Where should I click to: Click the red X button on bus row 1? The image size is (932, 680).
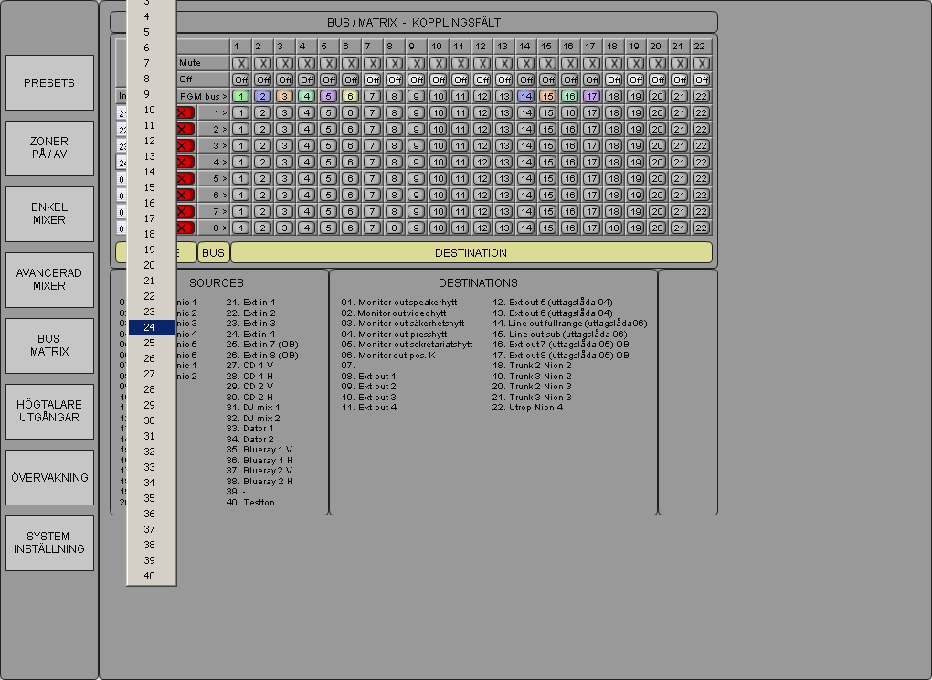pyautogui.click(x=185, y=112)
